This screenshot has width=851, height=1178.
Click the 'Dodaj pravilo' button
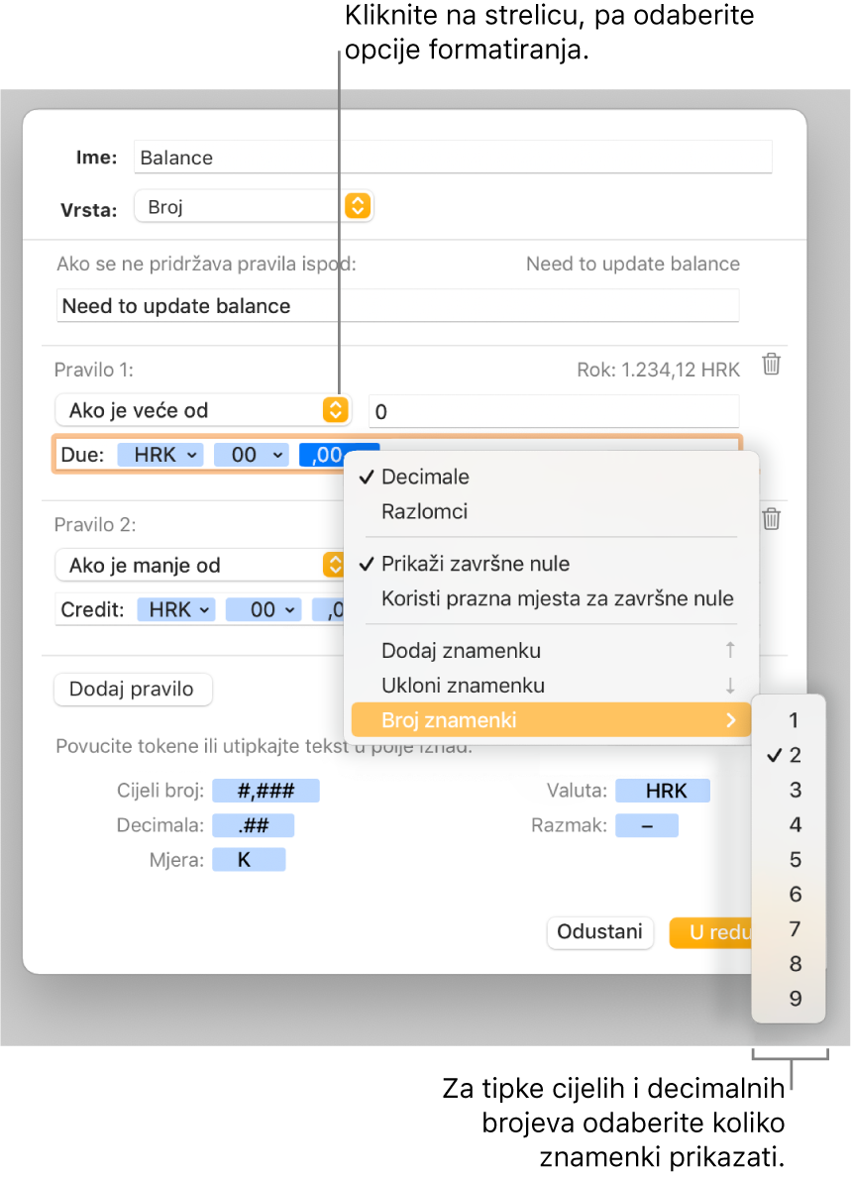(133, 689)
